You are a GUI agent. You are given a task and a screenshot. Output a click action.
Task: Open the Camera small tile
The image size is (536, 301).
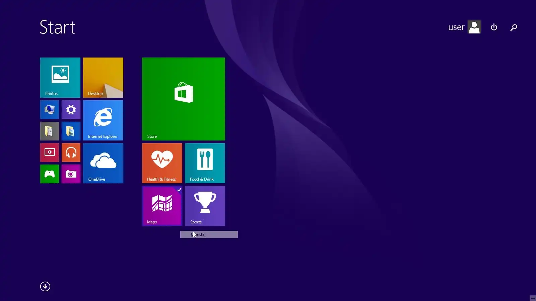pyautogui.click(x=71, y=174)
